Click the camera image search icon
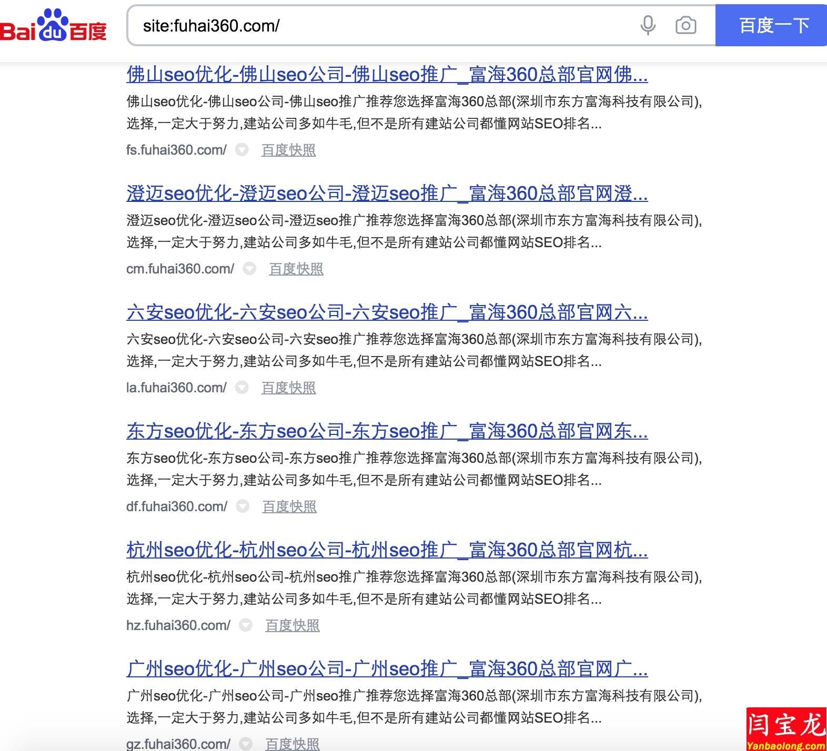This screenshot has width=827, height=751. [685, 25]
